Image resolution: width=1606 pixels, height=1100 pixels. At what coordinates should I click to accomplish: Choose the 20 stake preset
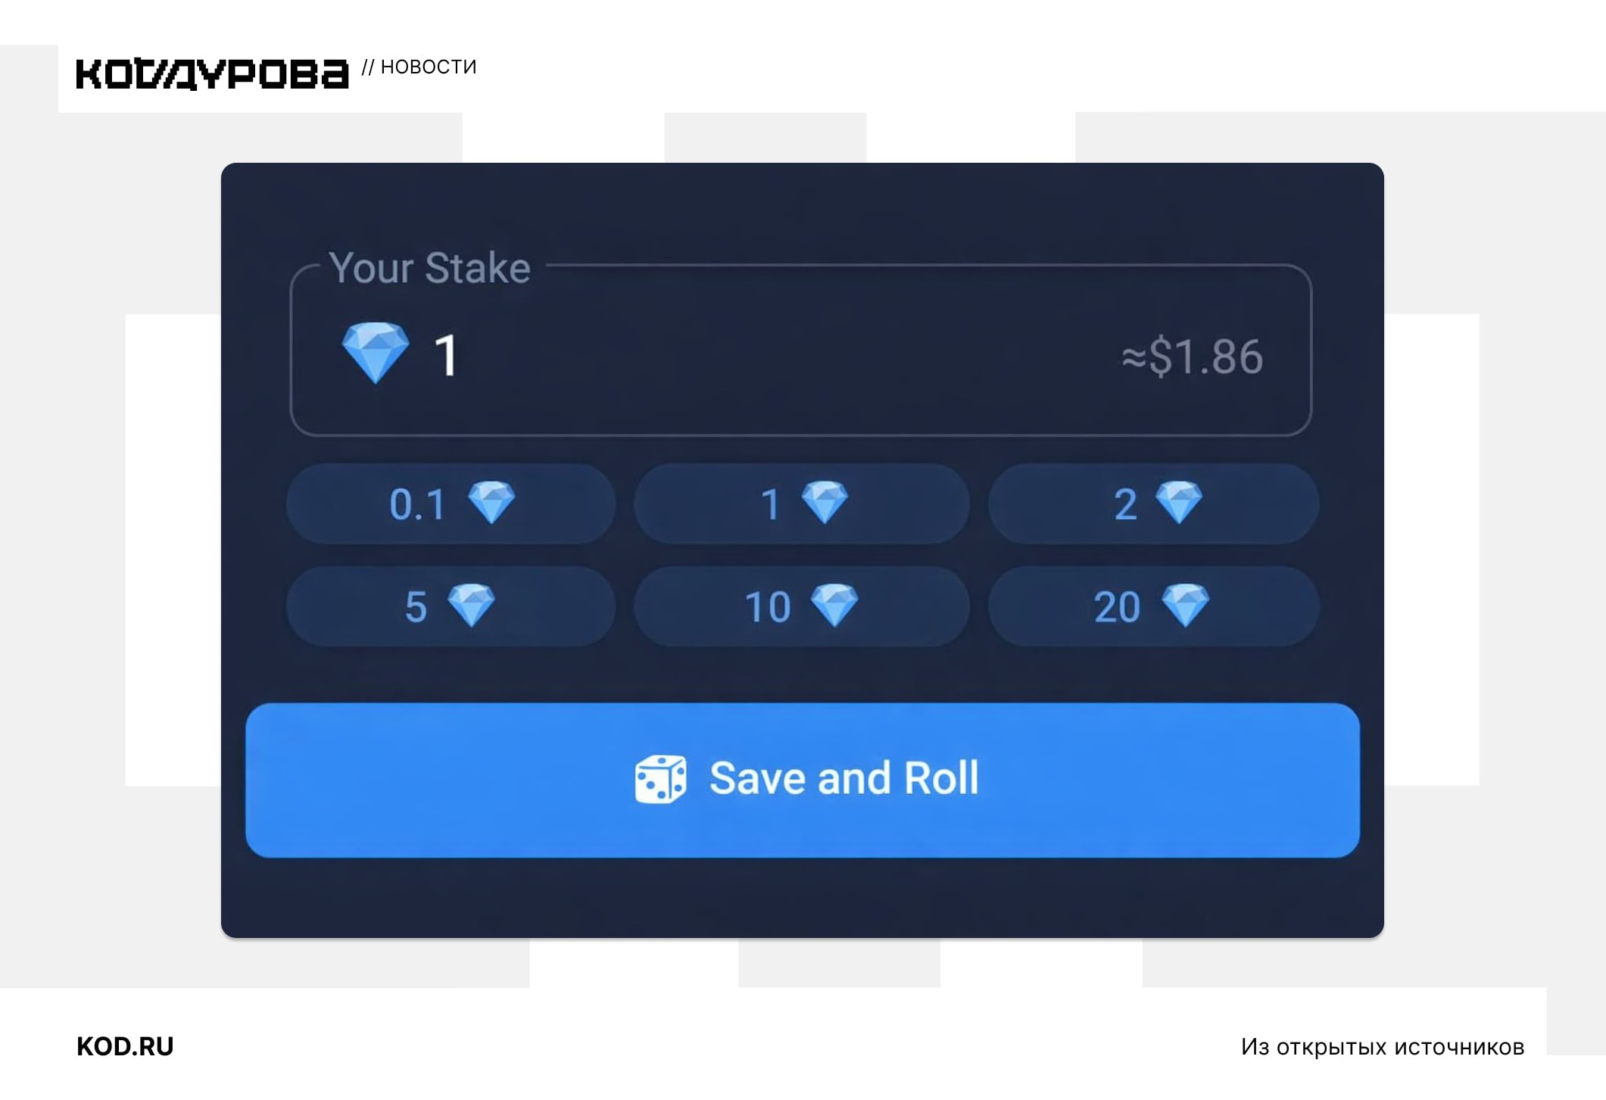(1152, 606)
